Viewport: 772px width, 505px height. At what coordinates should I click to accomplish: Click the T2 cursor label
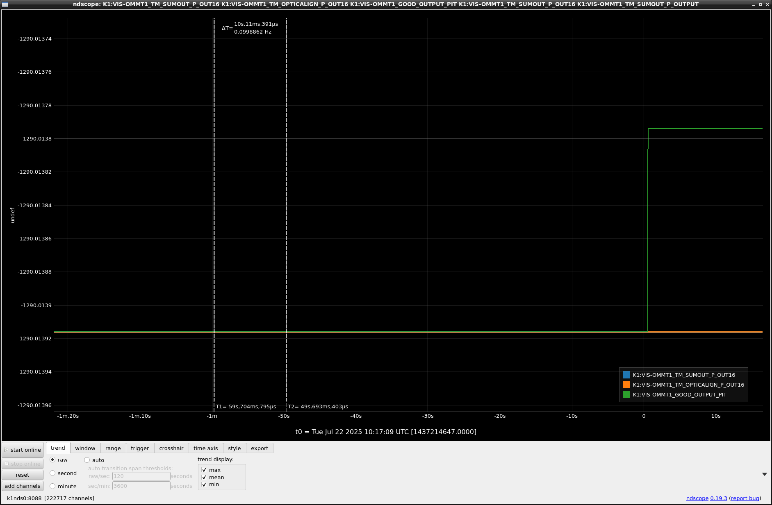pos(318,407)
